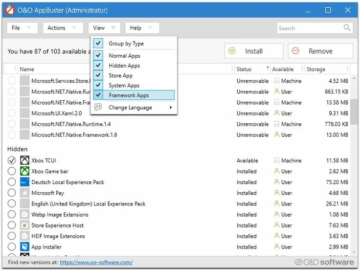Uncheck Normal Apps in View menu

click(98, 55)
